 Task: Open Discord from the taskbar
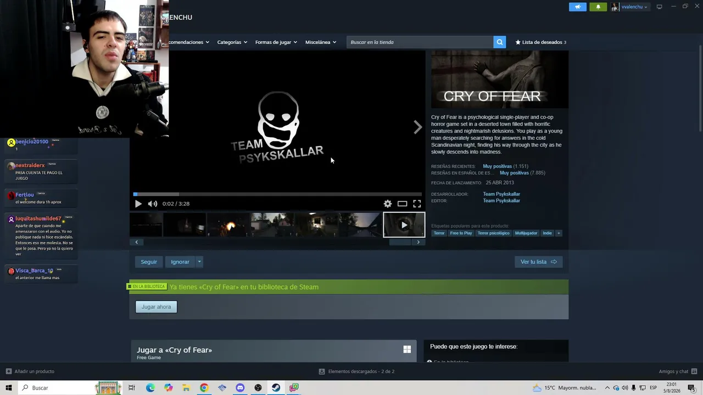pyautogui.click(x=240, y=388)
